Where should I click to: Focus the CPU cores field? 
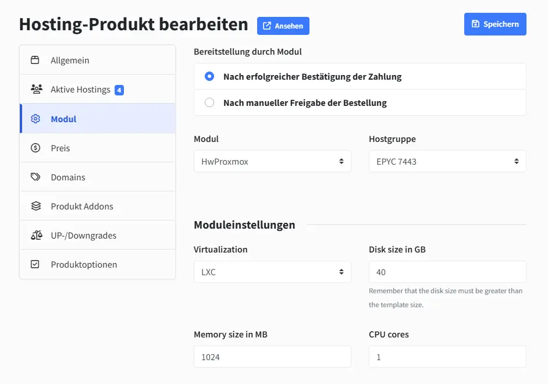point(447,357)
